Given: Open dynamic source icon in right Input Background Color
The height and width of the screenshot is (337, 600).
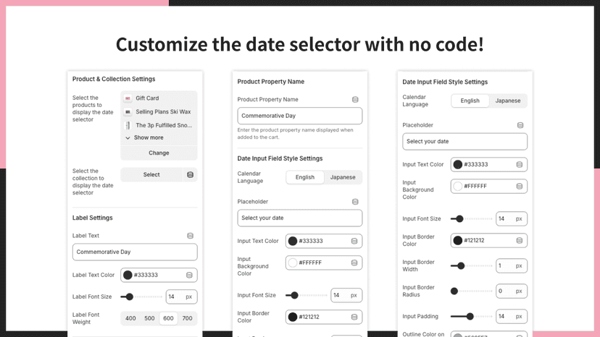Looking at the screenshot, I should [x=520, y=187].
